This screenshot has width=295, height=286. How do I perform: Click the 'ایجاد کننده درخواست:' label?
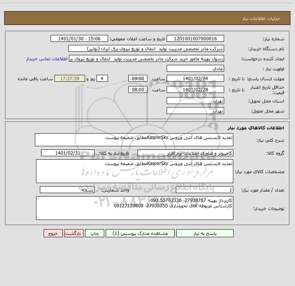point(263,59)
